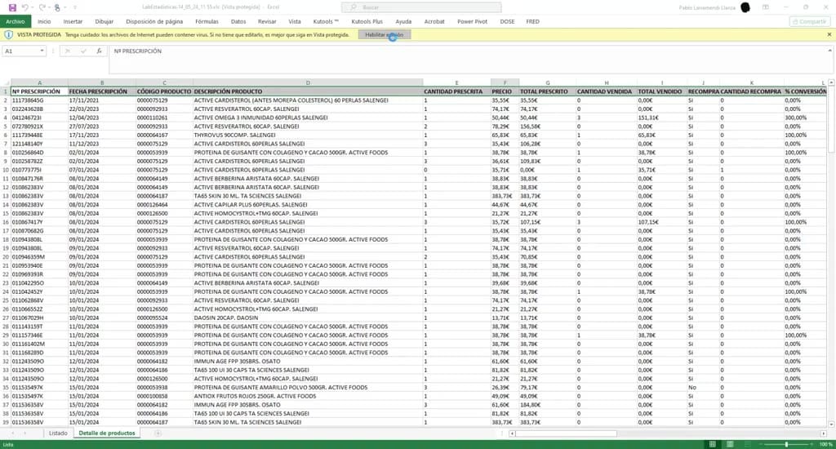Image resolution: width=836 pixels, height=449 pixels.
Task: Open the Redo history dropdown arrow
Action: tap(49, 7)
